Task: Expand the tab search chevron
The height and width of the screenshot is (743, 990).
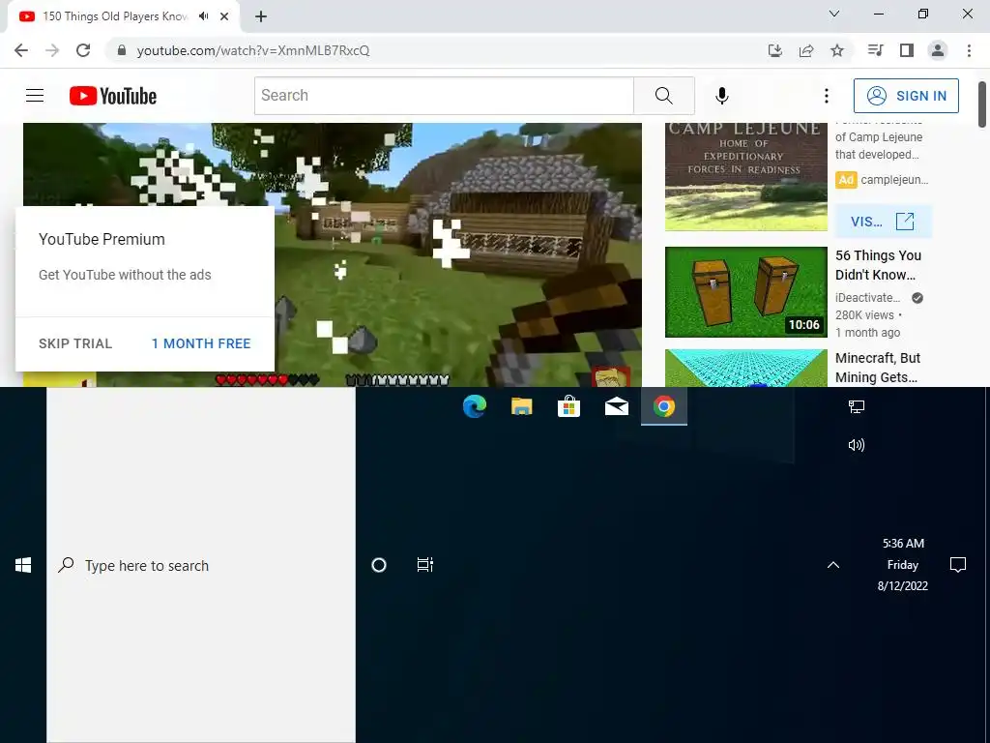Action: tap(834, 14)
